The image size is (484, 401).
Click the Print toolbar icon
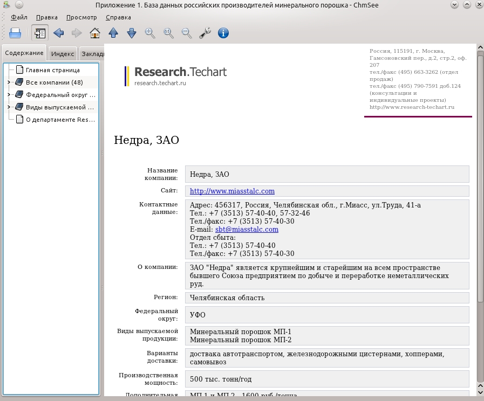tap(15, 33)
